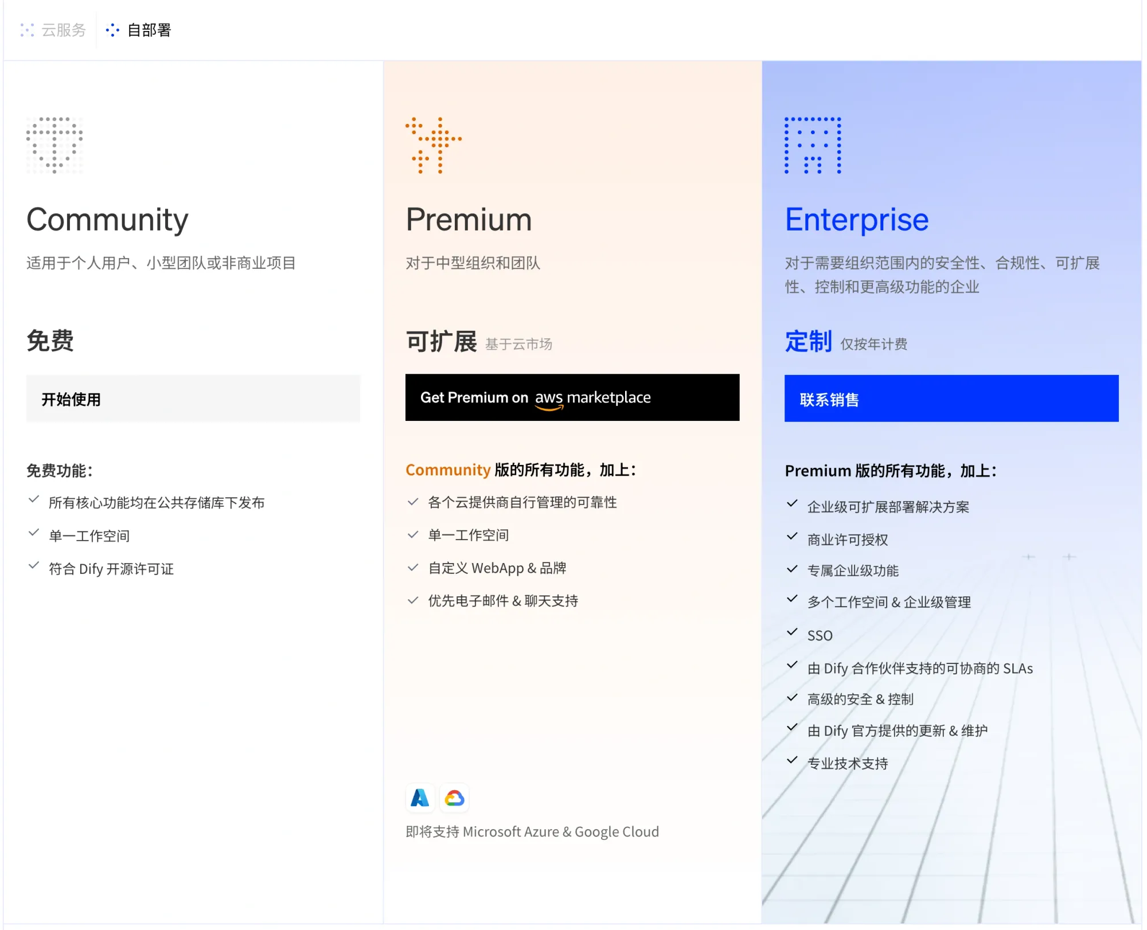Click 即将支持 Microsoft Azure & Google Cloud text
Viewport: 1147px width, 930px height.
pyautogui.click(x=532, y=832)
